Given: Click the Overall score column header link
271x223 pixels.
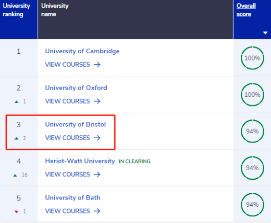Looking at the screenshot, I should (x=246, y=10).
